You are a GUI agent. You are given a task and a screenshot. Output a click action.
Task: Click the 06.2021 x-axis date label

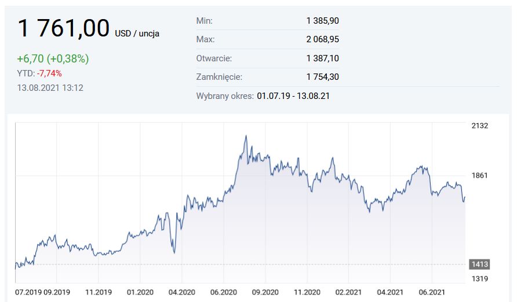click(431, 292)
